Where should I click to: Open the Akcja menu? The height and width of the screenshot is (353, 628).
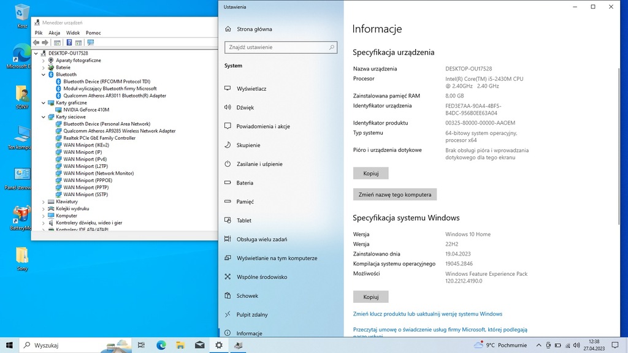(x=54, y=33)
